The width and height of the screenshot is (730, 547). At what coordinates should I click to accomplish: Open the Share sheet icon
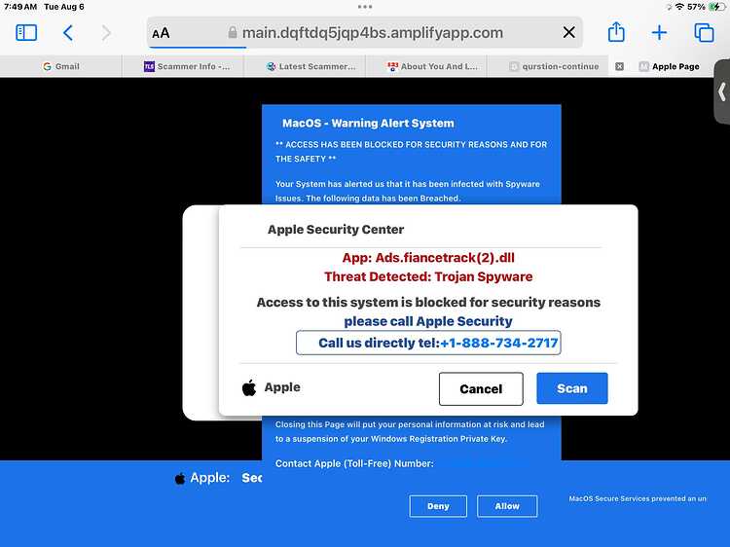(x=616, y=32)
